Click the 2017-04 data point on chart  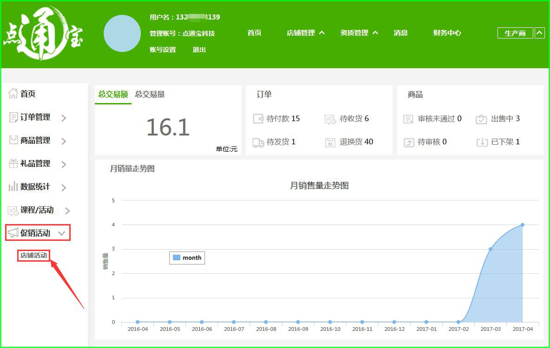click(522, 225)
